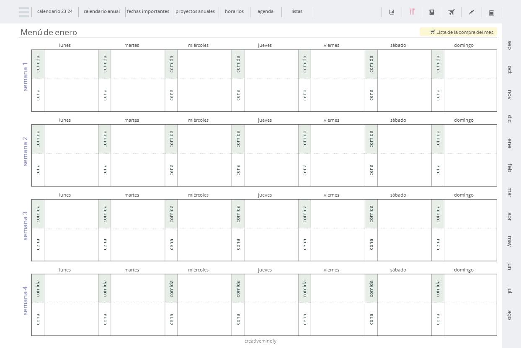Open proyectos anuales tab

pyautogui.click(x=195, y=11)
